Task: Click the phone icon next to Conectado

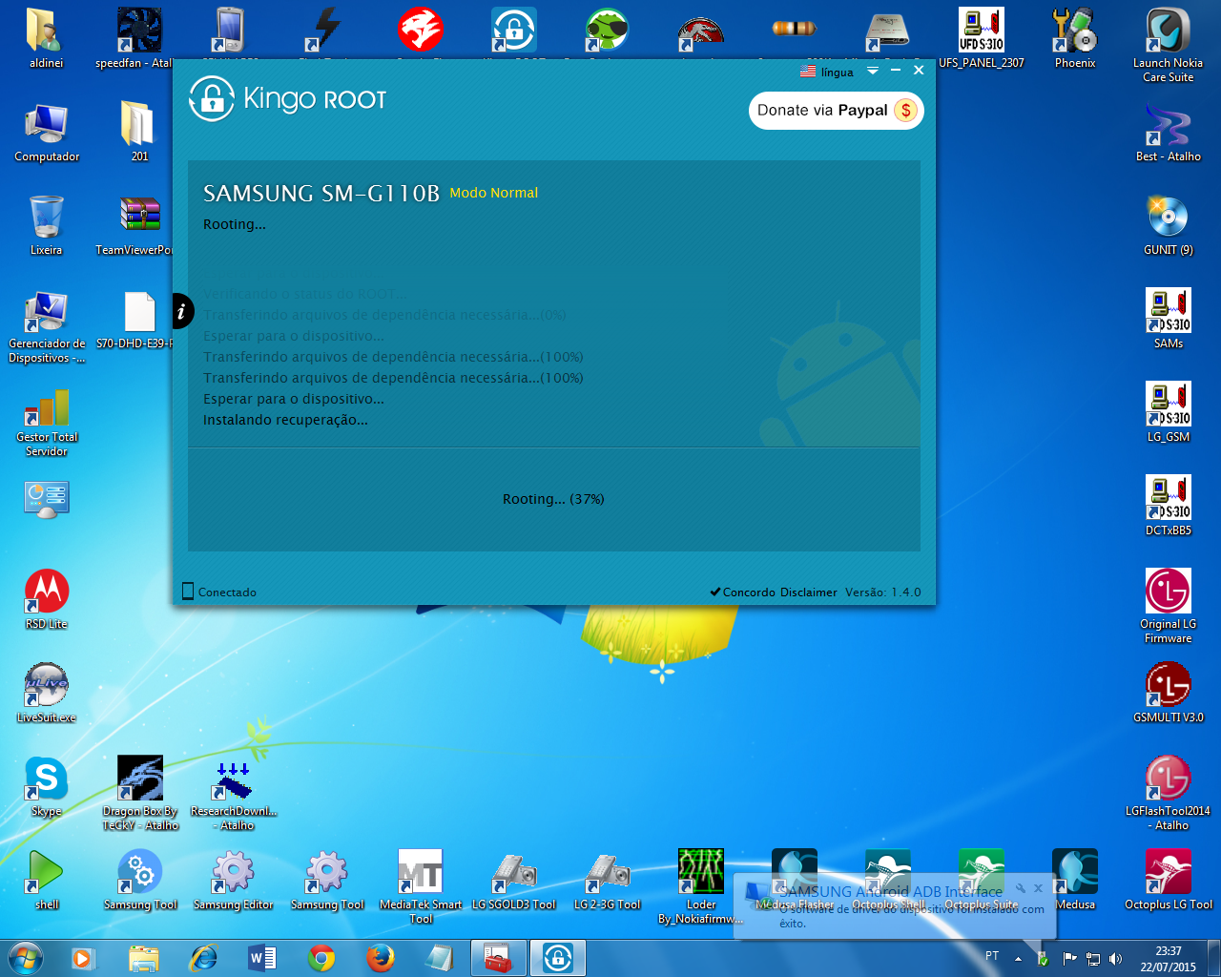Action: coord(188,592)
